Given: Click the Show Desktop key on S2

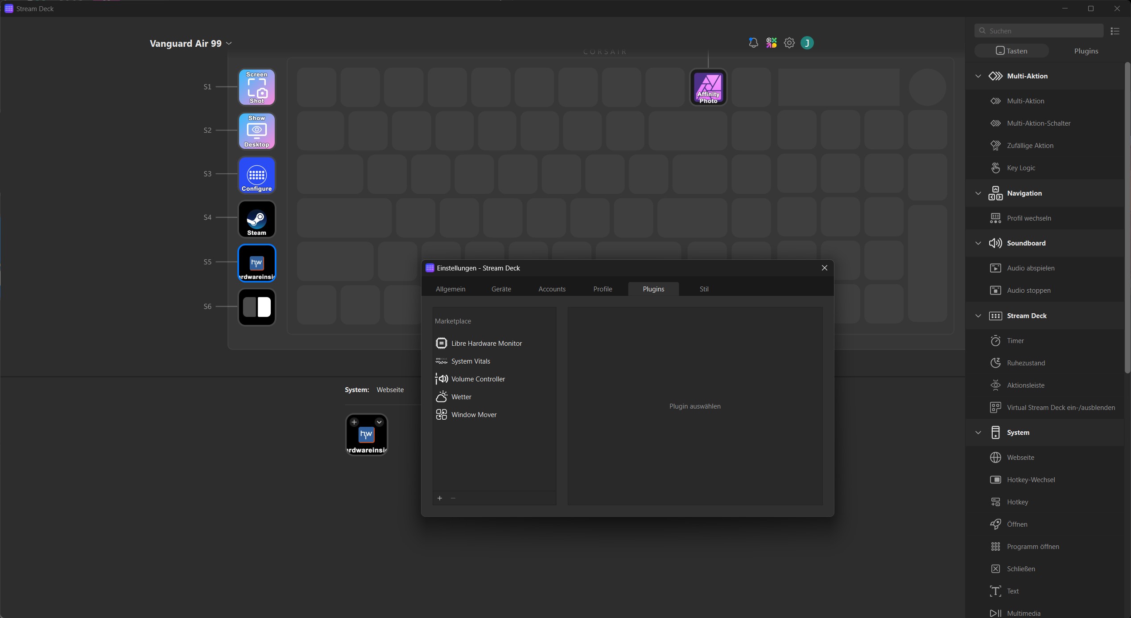Looking at the screenshot, I should point(256,131).
